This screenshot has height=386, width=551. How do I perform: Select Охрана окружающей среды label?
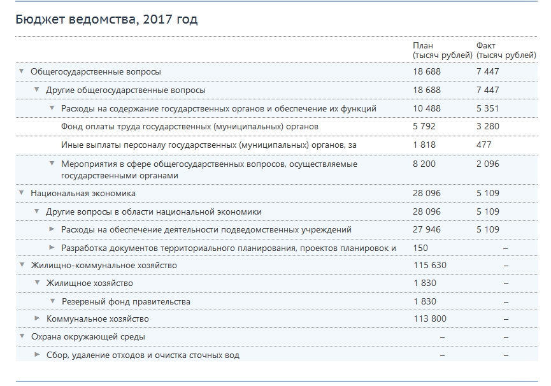pyautogui.click(x=88, y=337)
